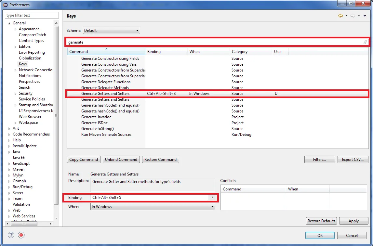Open the Filters... dialog button

(320, 160)
